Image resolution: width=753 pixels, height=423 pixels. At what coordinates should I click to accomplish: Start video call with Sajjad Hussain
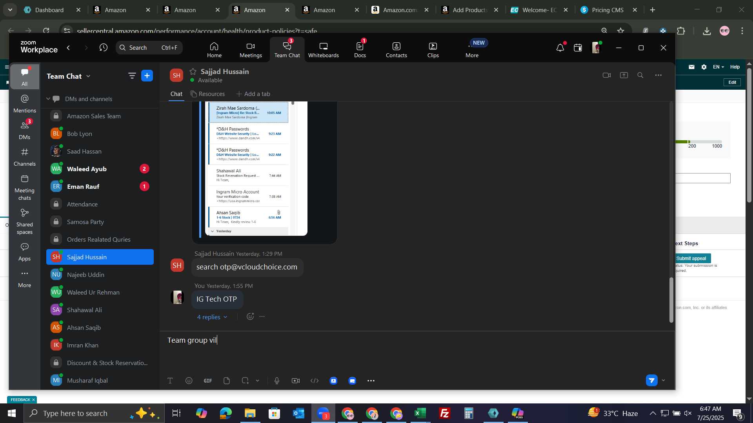pos(607,75)
